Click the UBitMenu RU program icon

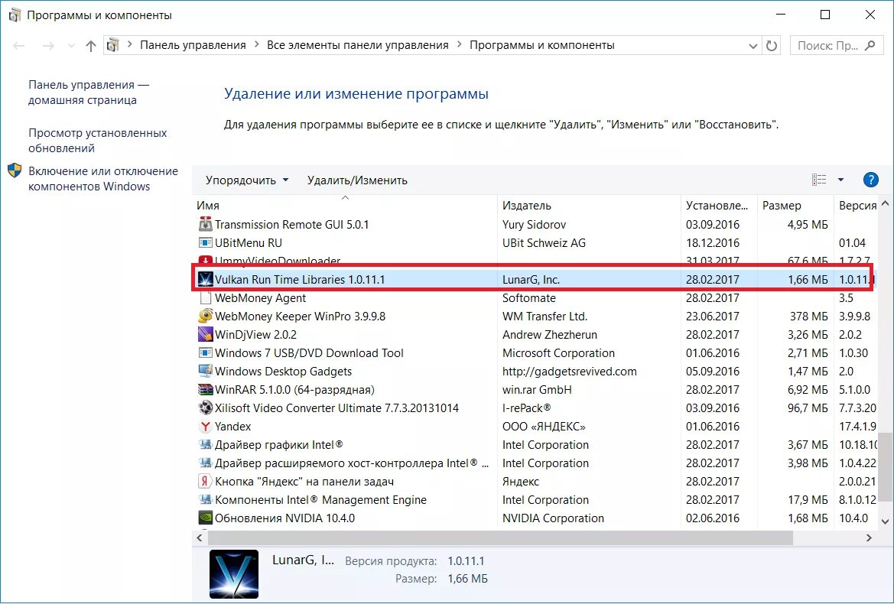(x=205, y=242)
